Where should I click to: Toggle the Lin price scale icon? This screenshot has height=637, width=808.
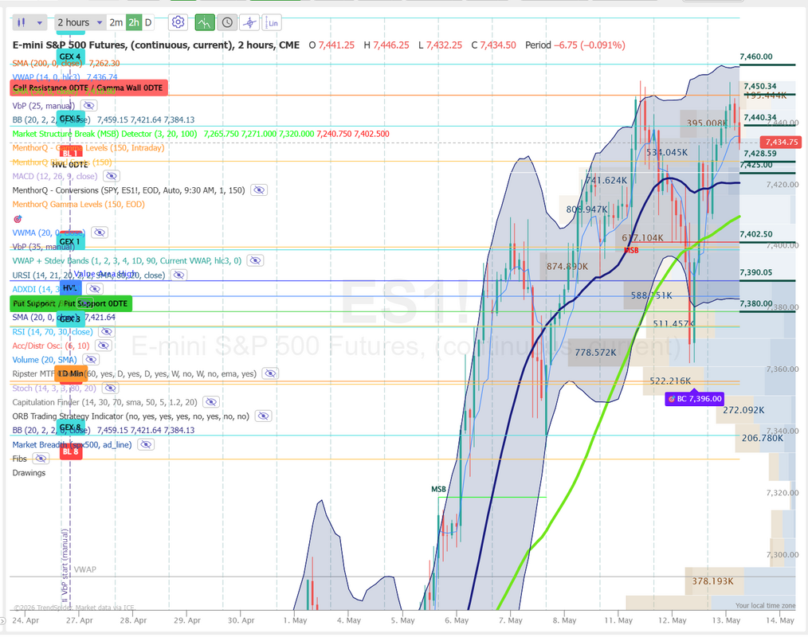click(x=272, y=22)
